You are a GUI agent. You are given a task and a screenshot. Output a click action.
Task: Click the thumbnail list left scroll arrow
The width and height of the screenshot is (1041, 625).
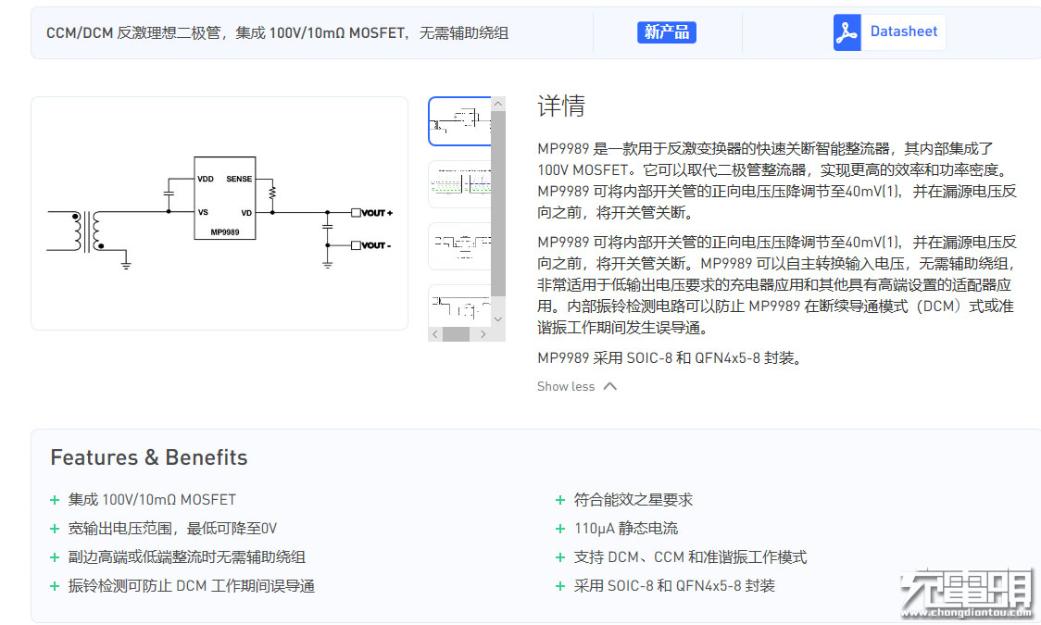point(435,334)
